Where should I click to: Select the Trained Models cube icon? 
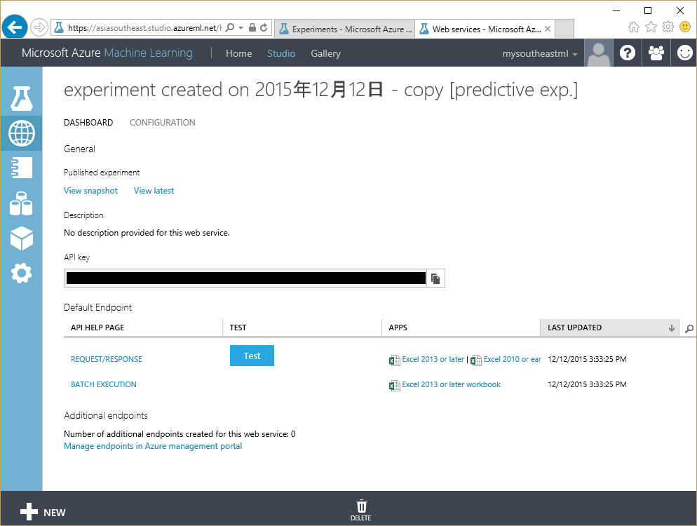click(21, 238)
